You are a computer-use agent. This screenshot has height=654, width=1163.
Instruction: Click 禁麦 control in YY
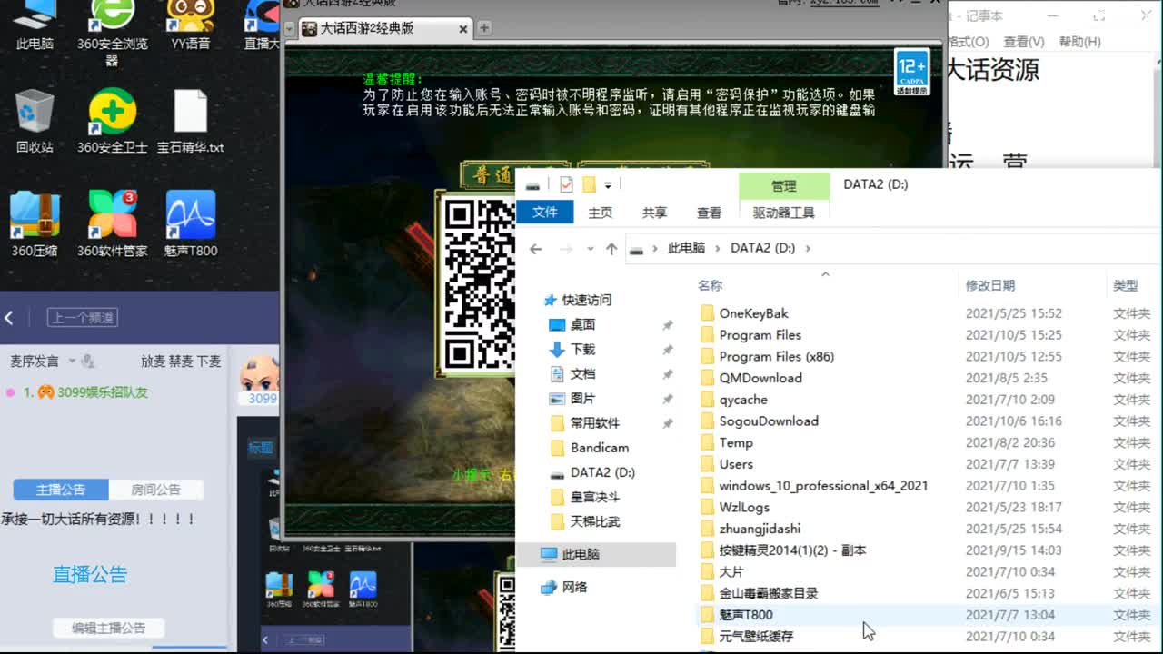pos(180,362)
